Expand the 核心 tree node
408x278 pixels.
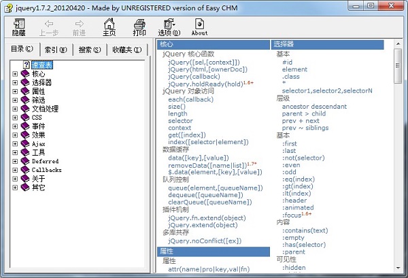coord(15,74)
